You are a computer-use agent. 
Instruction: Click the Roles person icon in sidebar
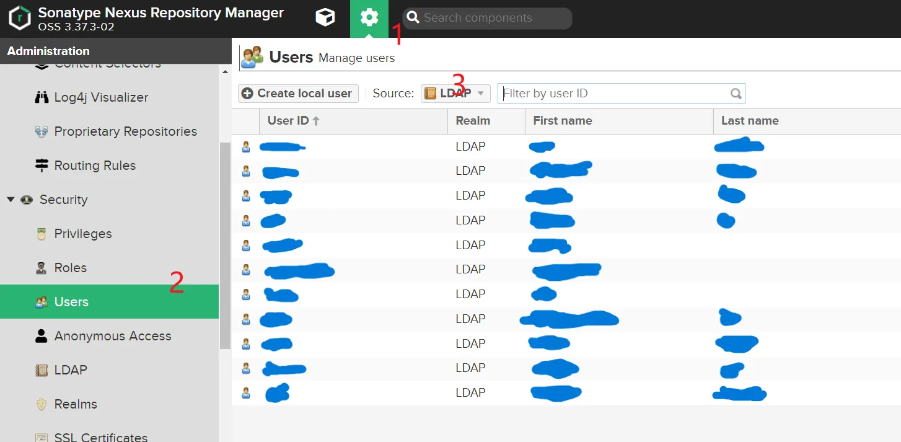[42, 267]
